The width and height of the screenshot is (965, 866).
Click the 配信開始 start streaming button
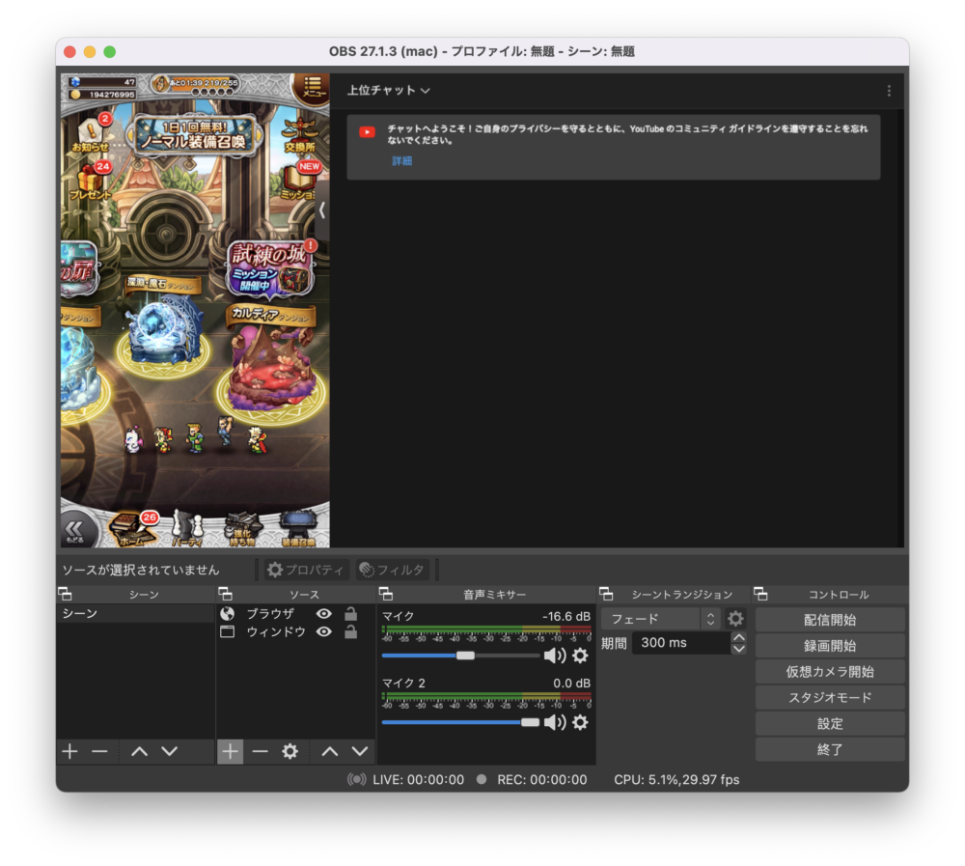coord(830,620)
